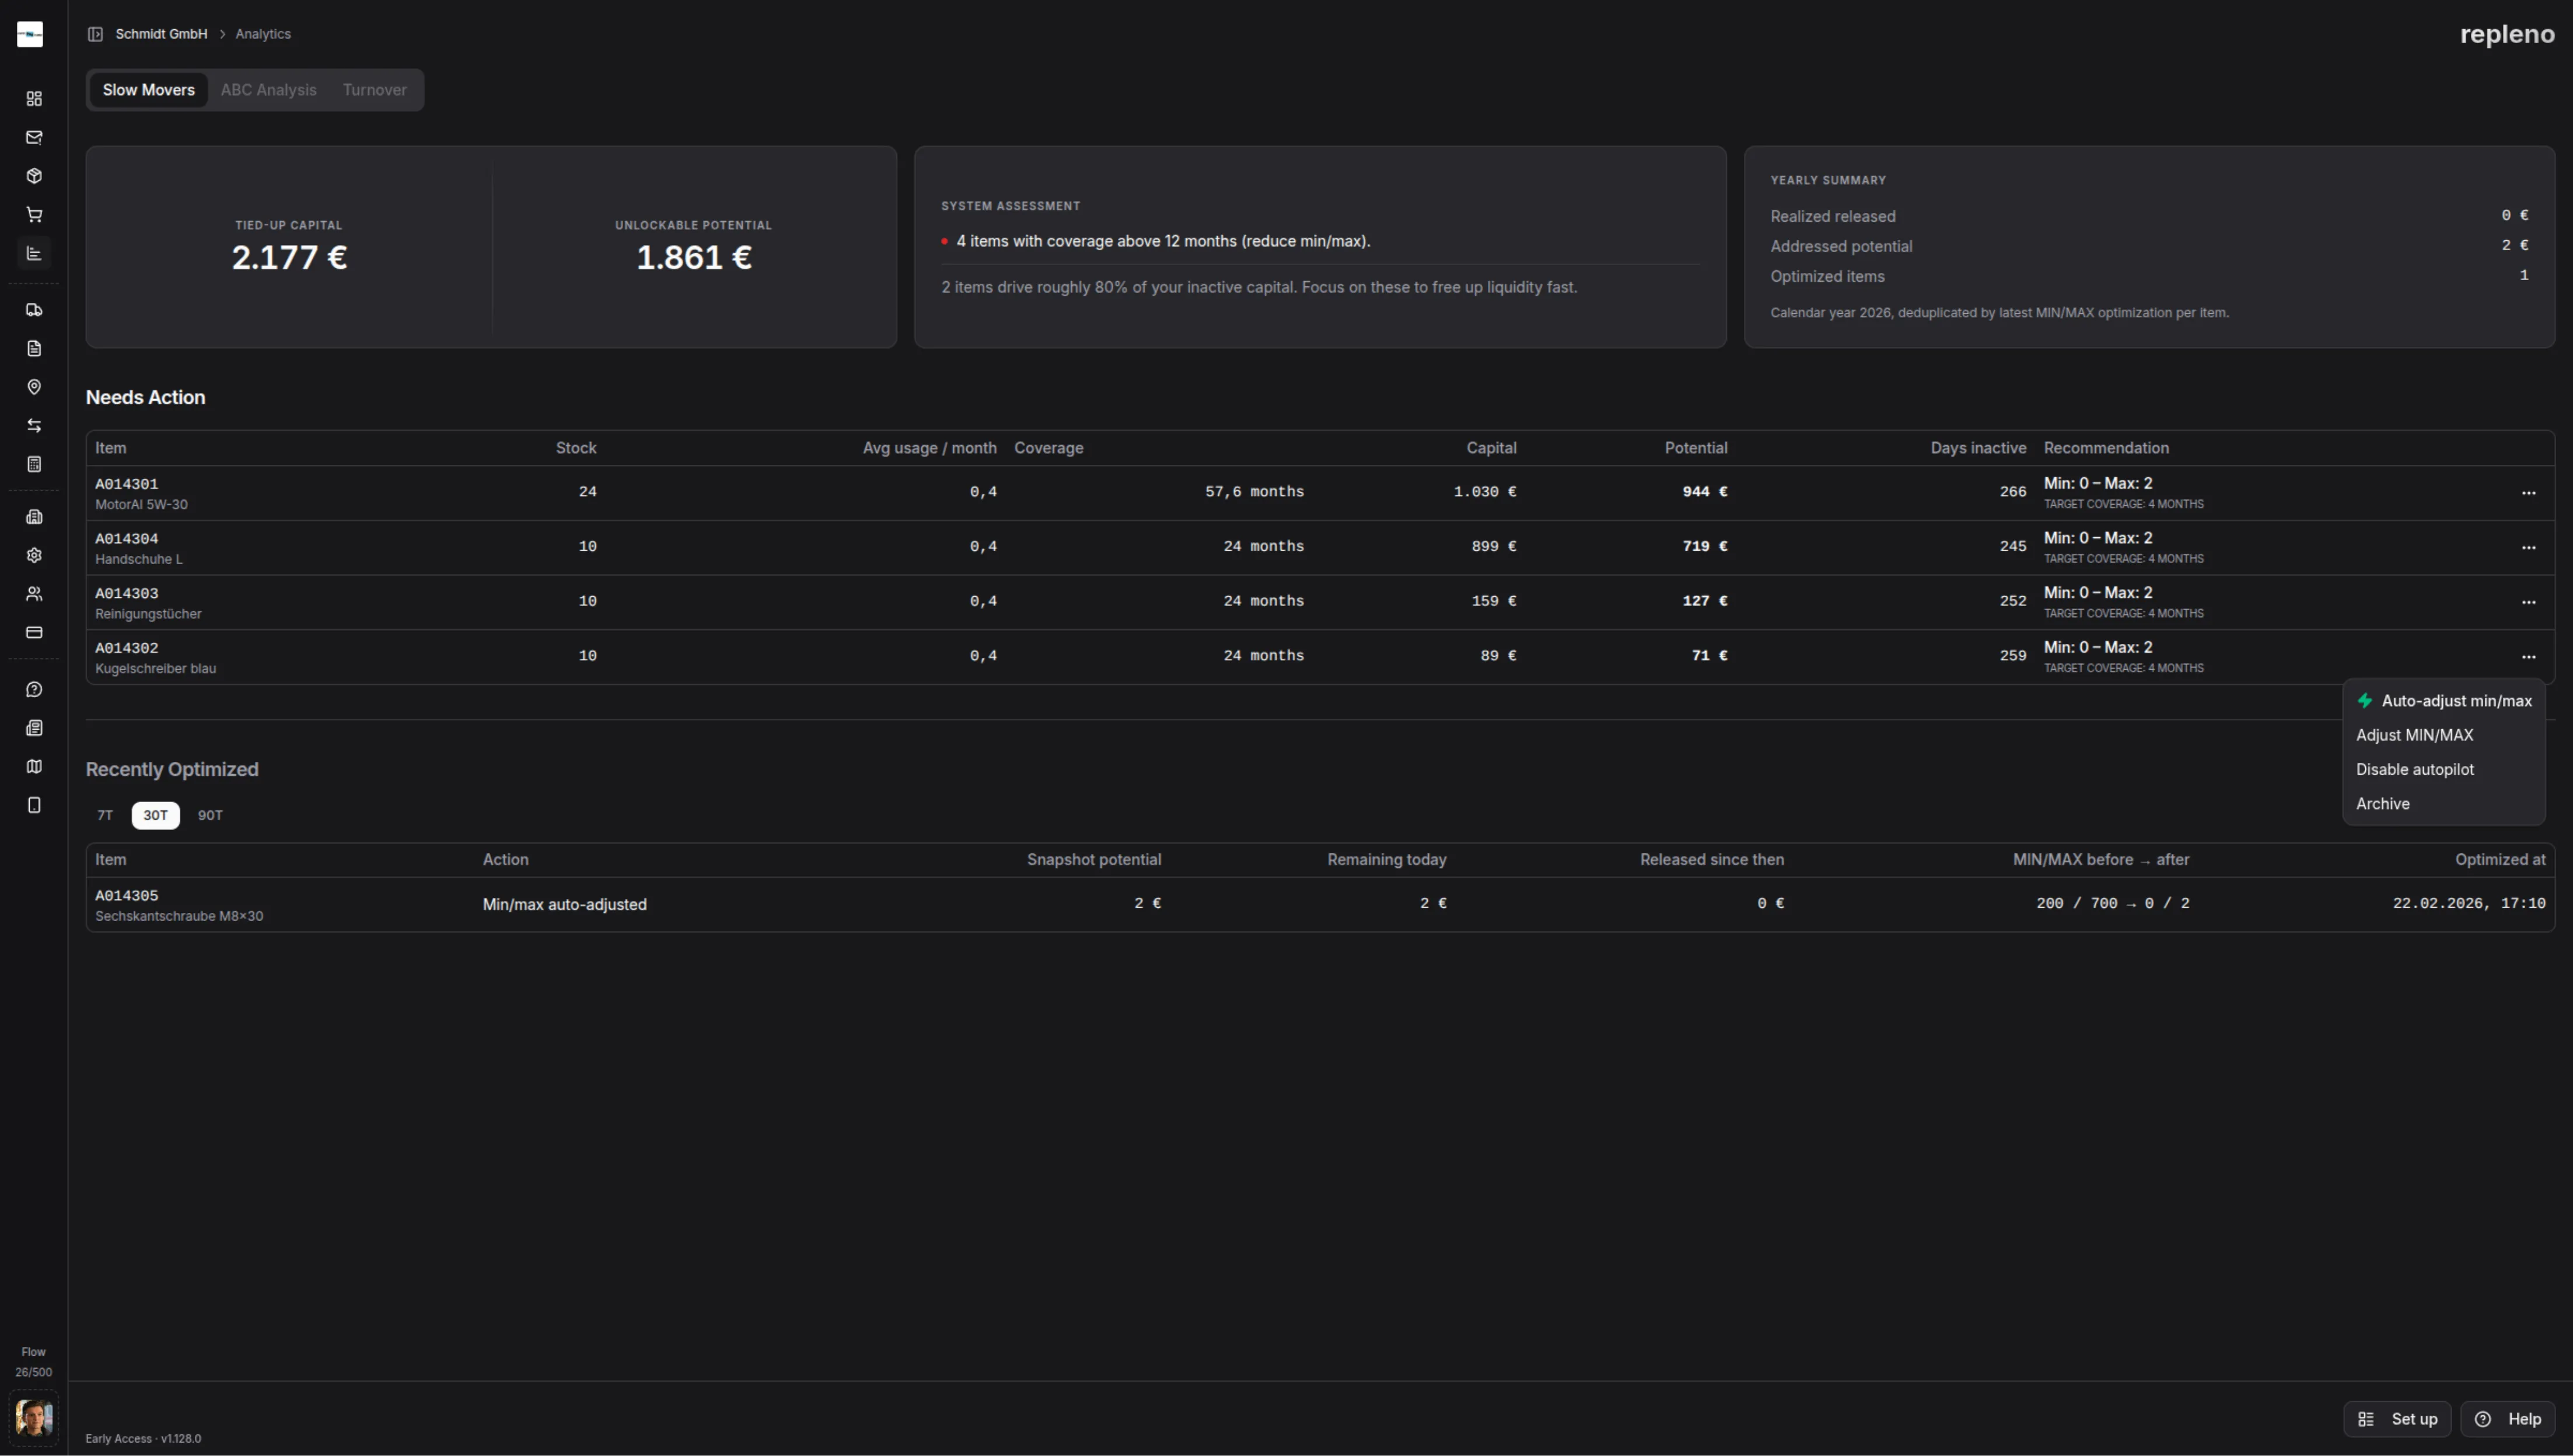This screenshot has height=1456, width=2573.
Task: Switch to the ABC Analysis tab
Action: (268, 90)
